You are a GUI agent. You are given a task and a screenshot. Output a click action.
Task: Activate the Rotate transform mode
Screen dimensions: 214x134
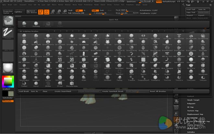(65, 12)
